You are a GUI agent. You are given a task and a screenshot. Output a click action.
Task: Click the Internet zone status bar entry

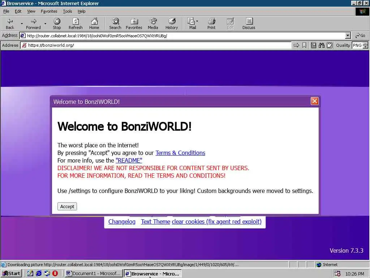[327, 265]
